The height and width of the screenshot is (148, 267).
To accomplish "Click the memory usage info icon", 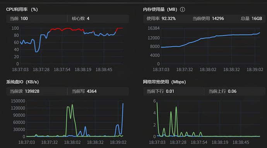I will pyautogui.click(x=182, y=10).
